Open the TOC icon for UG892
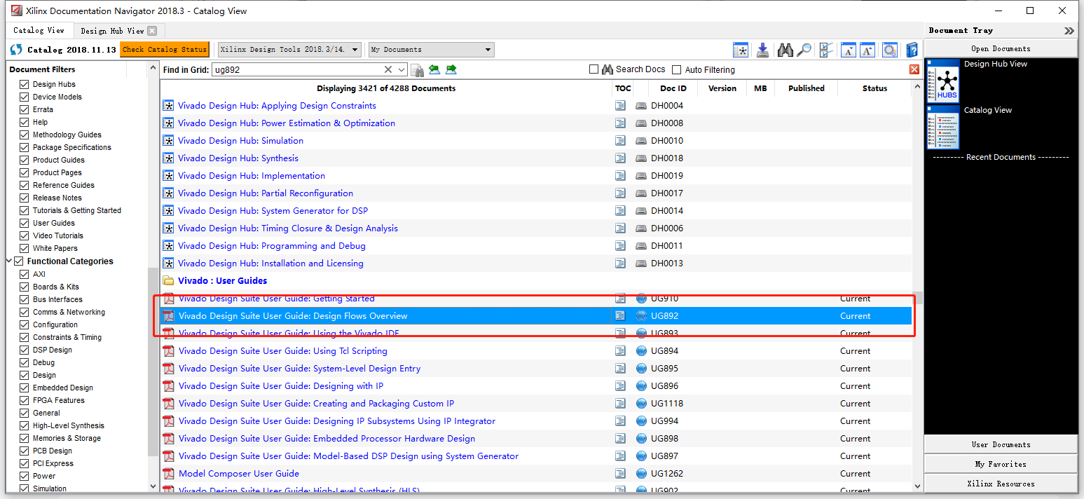1084x499 pixels. [x=620, y=315]
